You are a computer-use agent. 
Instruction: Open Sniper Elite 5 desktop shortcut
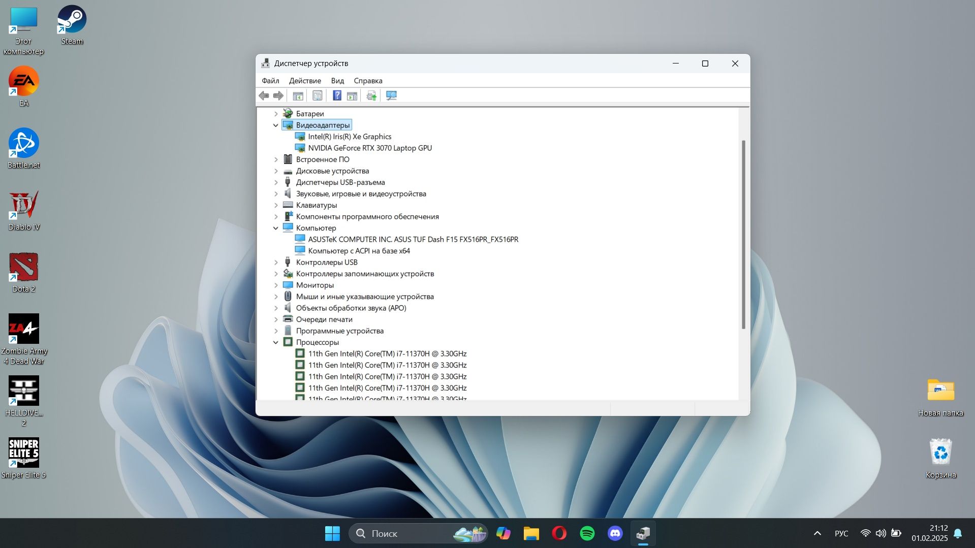pos(23,459)
